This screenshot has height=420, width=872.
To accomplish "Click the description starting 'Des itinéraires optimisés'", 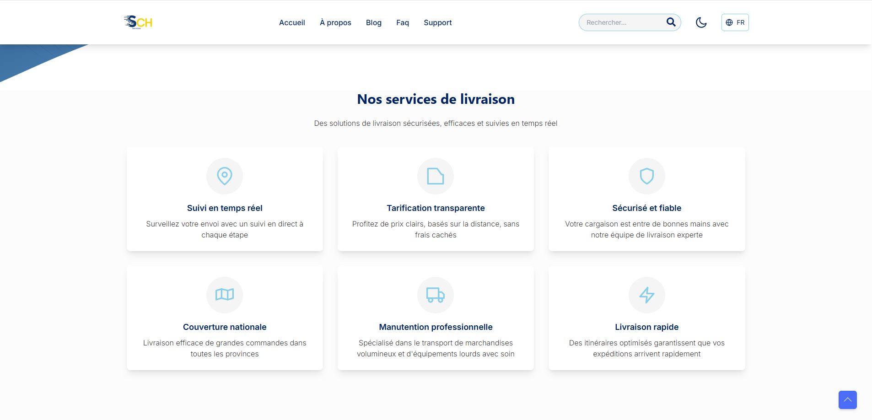I will click(x=647, y=348).
